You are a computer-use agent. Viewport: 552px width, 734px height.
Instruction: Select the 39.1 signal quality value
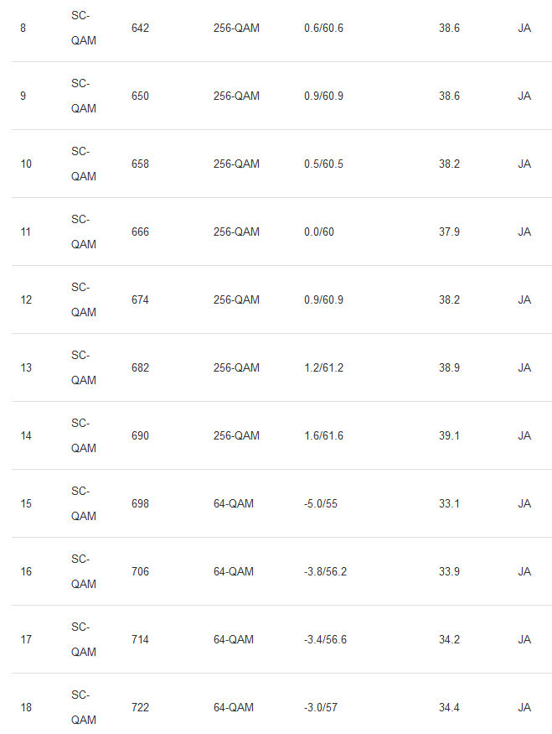point(449,436)
